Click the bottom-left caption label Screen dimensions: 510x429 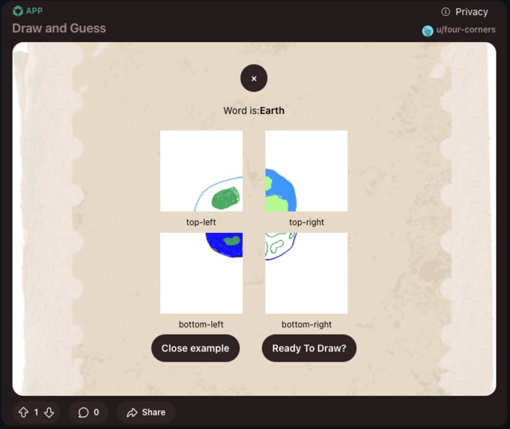(x=201, y=324)
